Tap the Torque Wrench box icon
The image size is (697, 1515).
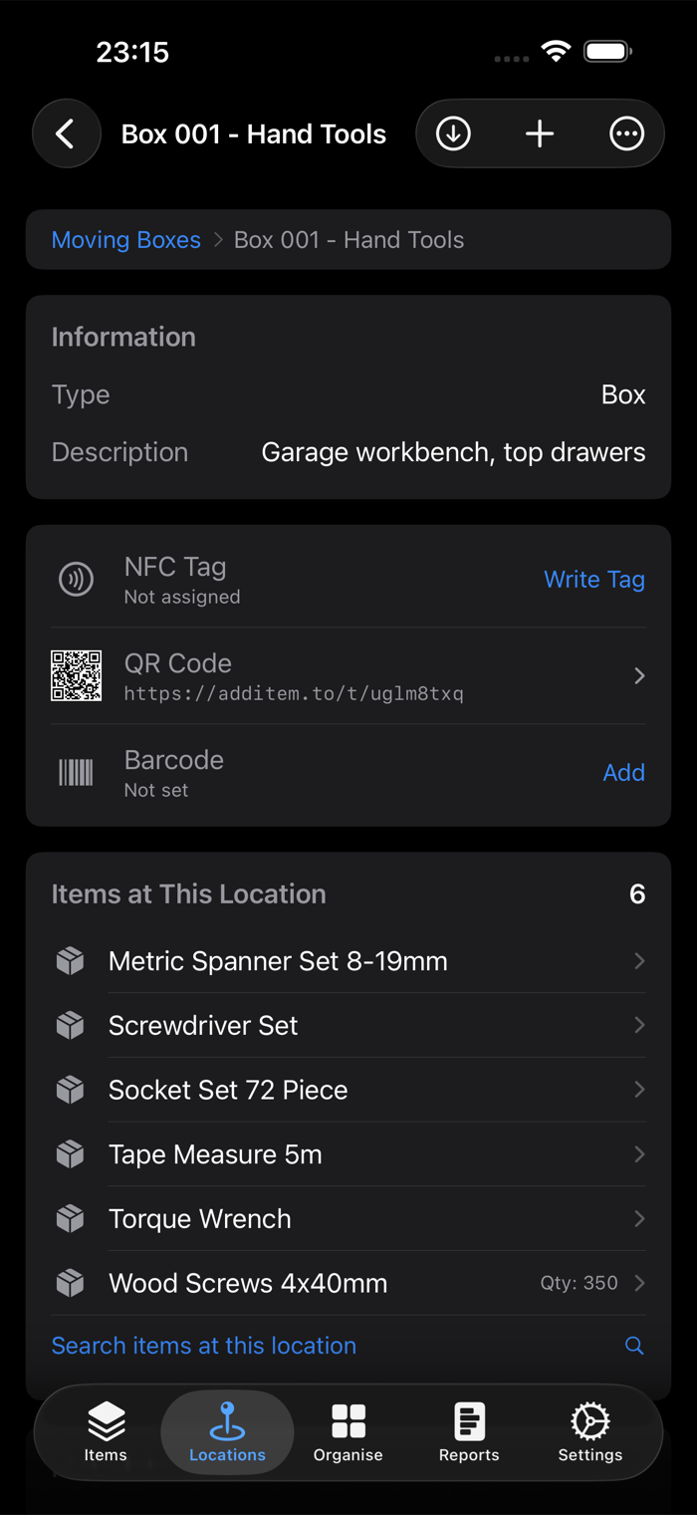(x=70, y=1218)
